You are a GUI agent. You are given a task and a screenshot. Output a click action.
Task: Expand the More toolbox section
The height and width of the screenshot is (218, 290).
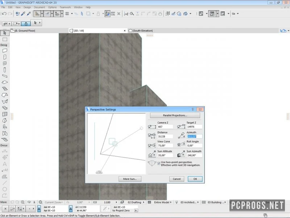[x=4, y=202]
